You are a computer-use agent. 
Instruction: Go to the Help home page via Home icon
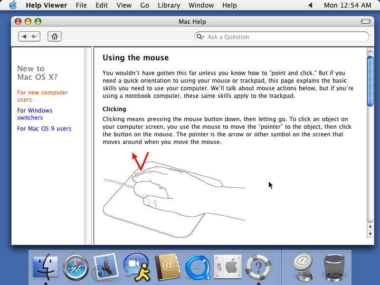pos(54,36)
